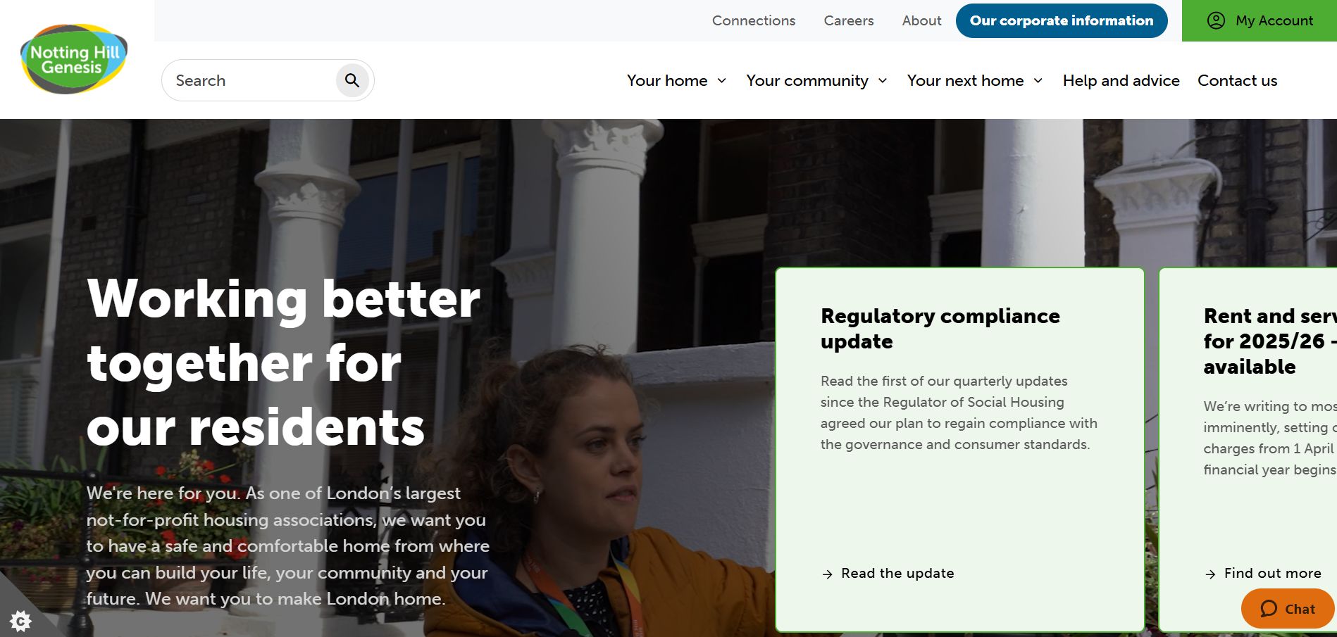Image resolution: width=1337 pixels, height=637 pixels.
Task: Open the Help and advice menu item
Action: click(1121, 80)
